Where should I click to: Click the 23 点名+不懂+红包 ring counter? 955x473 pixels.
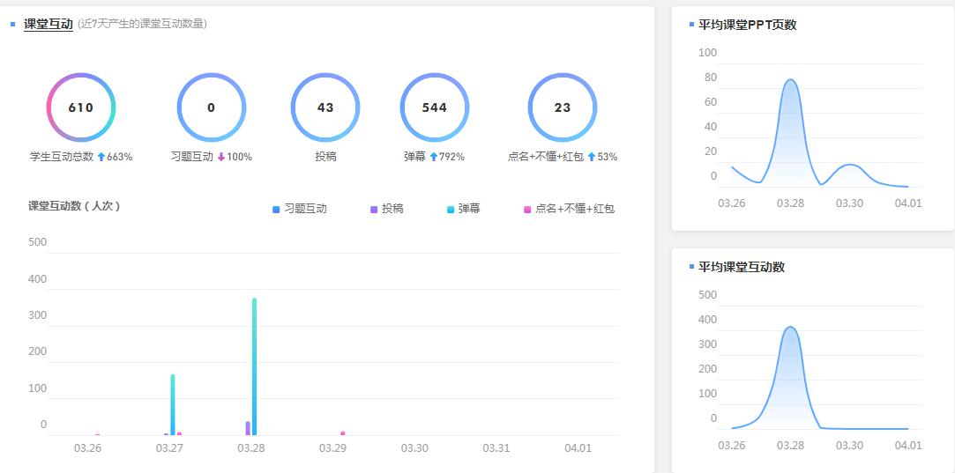point(563,107)
